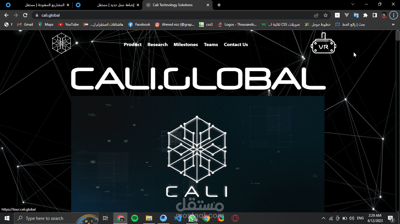
Task: Bookmark this page with the star
Action: click(x=326, y=15)
